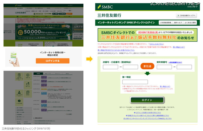Open the 契約者番号とは？ help link

[x=175, y=62]
